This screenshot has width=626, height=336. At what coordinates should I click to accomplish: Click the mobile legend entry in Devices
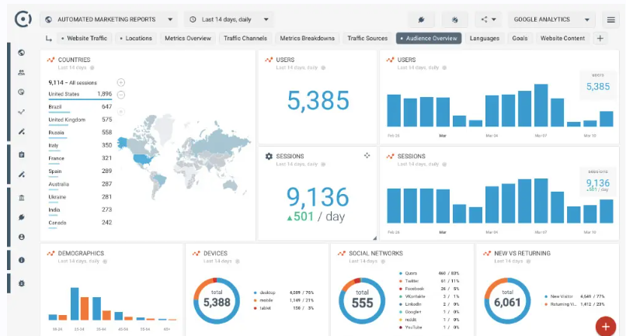tap(283, 300)
